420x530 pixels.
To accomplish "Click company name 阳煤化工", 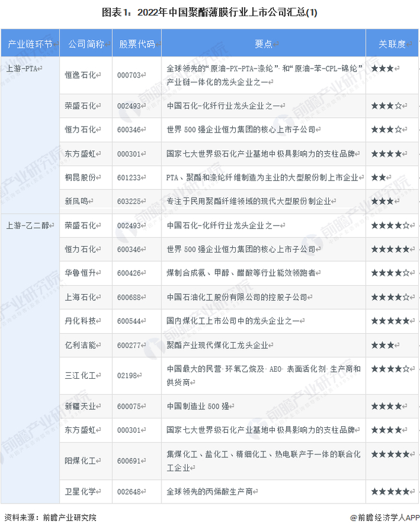I will tap(80, 461).
